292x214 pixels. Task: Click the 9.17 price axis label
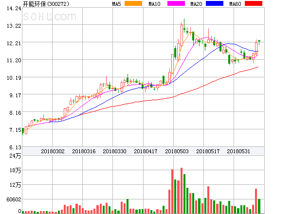pos(15,95)
